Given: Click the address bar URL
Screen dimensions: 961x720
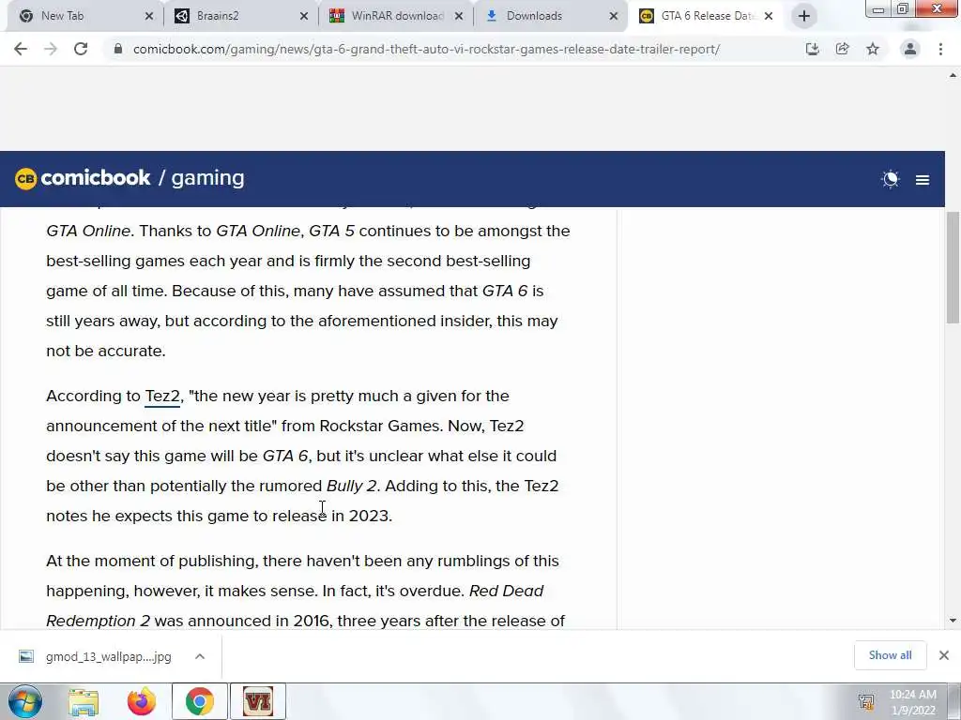Looking at the screenshot, I should 426,49.
